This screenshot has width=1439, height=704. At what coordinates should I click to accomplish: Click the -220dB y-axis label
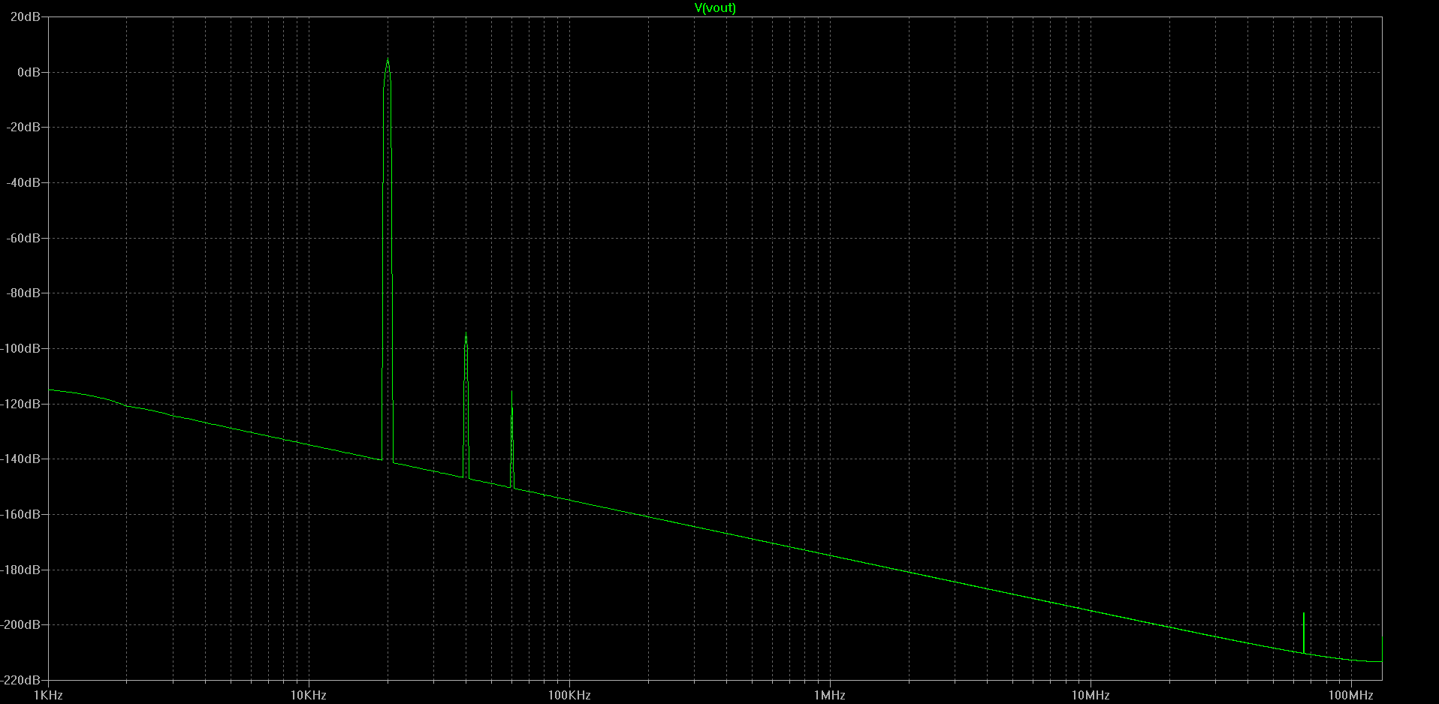20,680
